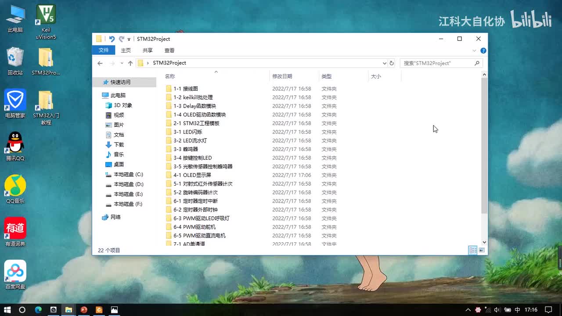Open the 文件 menu tab
Image resolution: width=562 pixels, height=316 pixels.
tap(104, 50)
